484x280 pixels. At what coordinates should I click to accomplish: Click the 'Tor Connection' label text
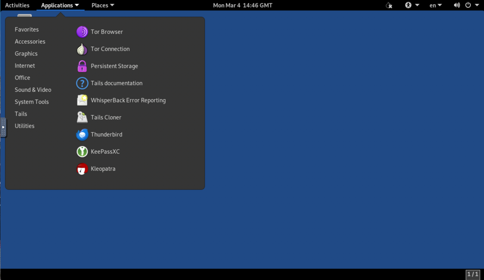[x=110, y=49]
